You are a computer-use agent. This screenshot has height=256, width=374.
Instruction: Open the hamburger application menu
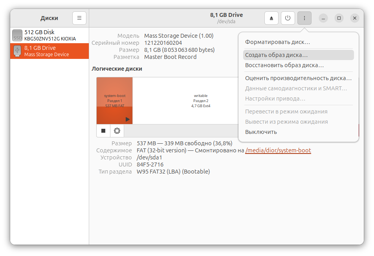click(x=79, y=18)
